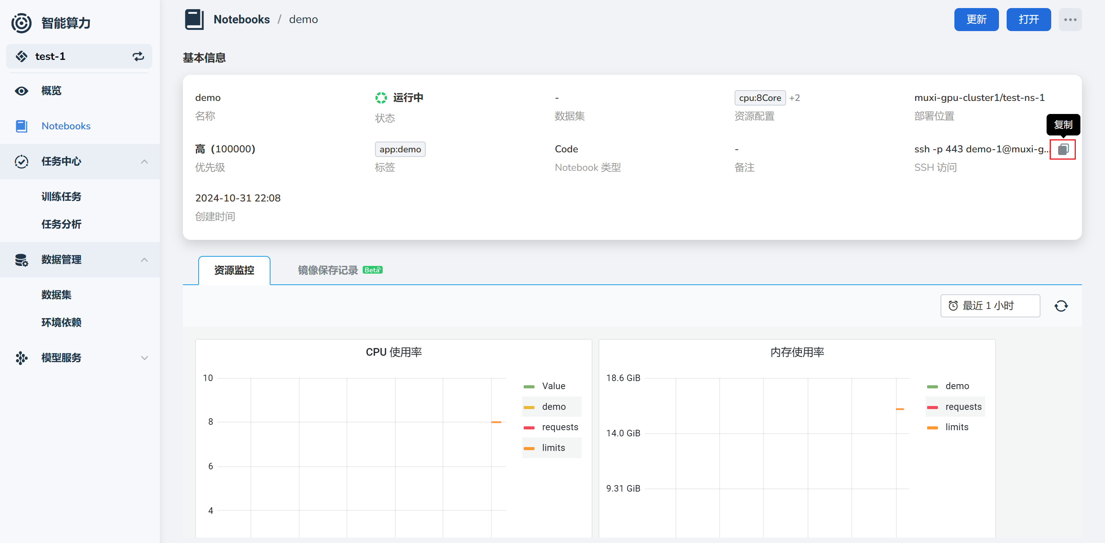Click the deployment location muxi-gpu-cluster1/test-ns-1
Screen dimensions: 1105x543
tap(979, 98)
